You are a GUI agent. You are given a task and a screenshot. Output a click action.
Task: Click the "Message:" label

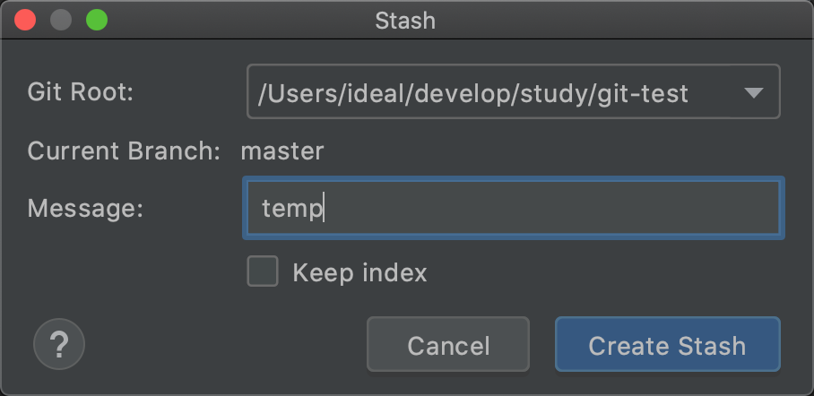tap(85, 209)
